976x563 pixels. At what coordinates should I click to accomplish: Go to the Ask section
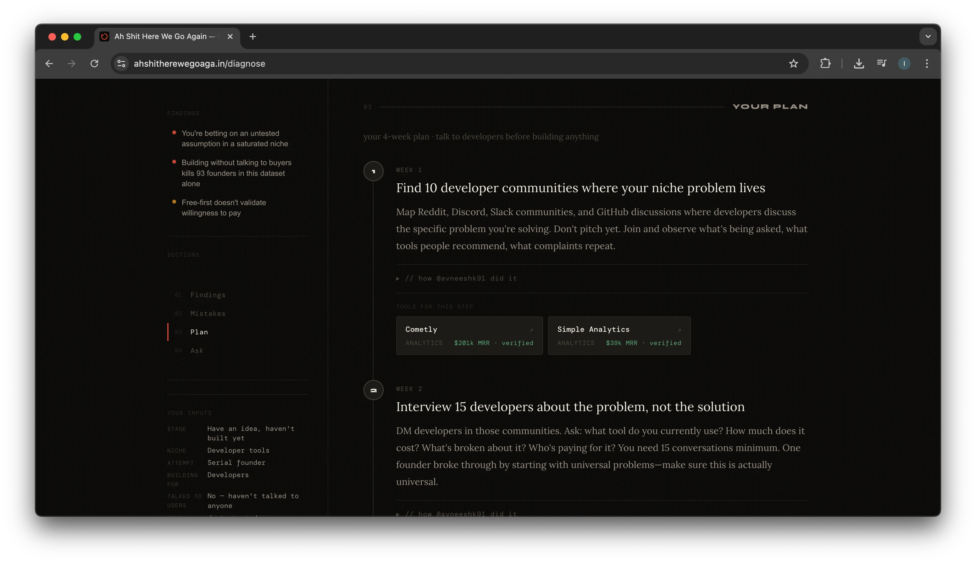tap(197, 351)
